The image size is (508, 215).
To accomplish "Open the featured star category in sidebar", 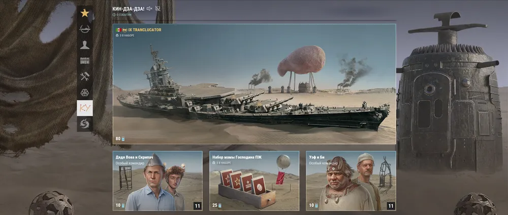I will pyautogui.click(x=85, y=13).
